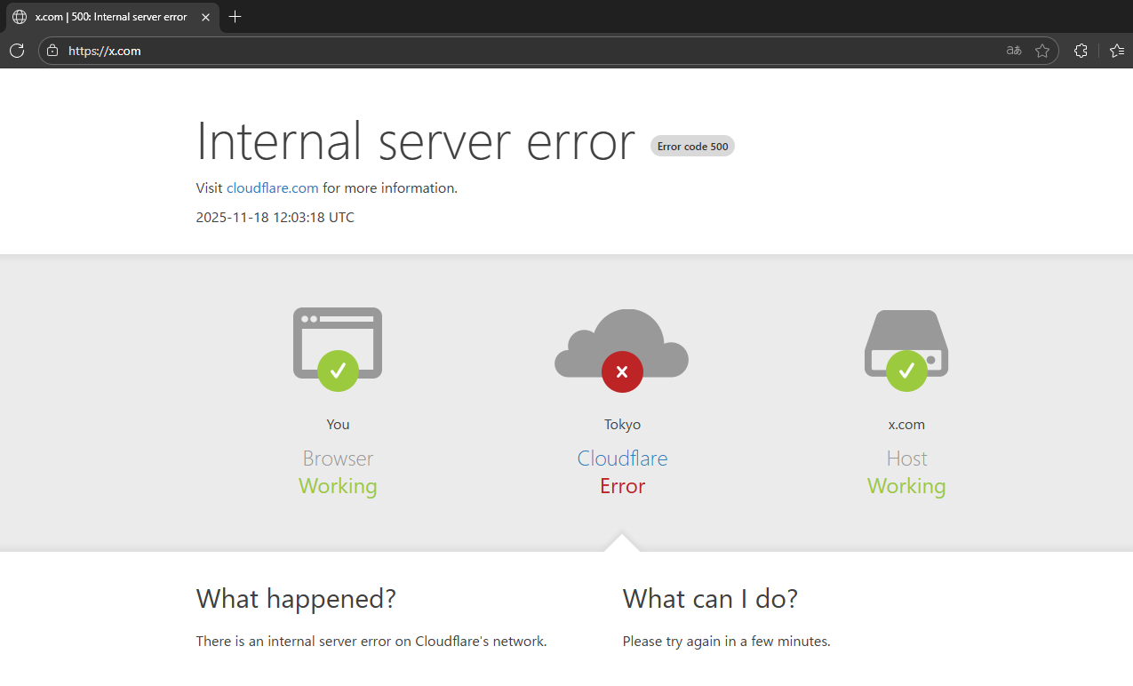1133x686 pixels.
Task: Open a new browser tab
Action: 235,17
